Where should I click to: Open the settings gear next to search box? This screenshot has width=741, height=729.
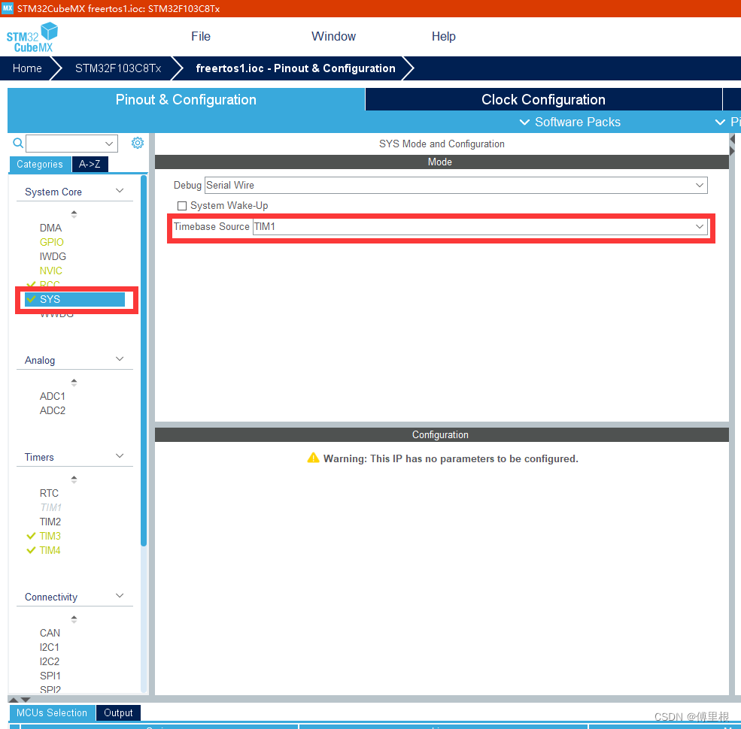[138, 143]
